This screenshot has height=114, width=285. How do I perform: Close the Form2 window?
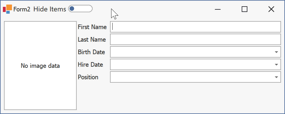(x=271, y=9)
